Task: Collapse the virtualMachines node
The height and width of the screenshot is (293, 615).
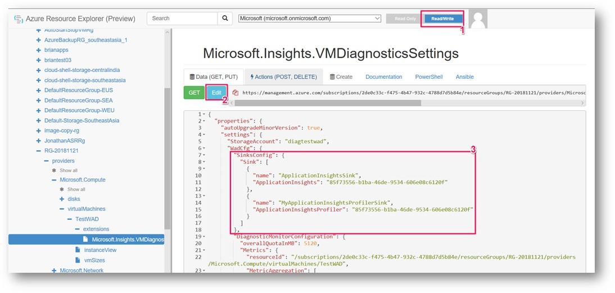Action: click(62, 209)
